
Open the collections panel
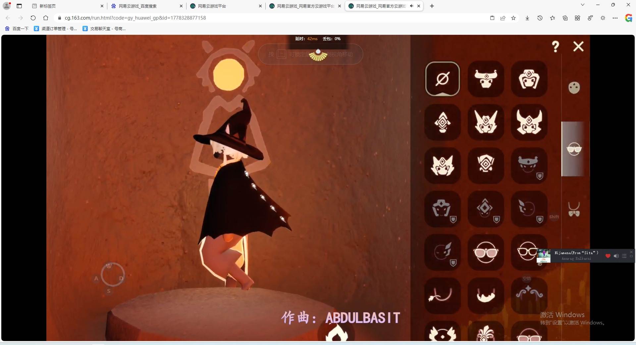tap(565, 18)
